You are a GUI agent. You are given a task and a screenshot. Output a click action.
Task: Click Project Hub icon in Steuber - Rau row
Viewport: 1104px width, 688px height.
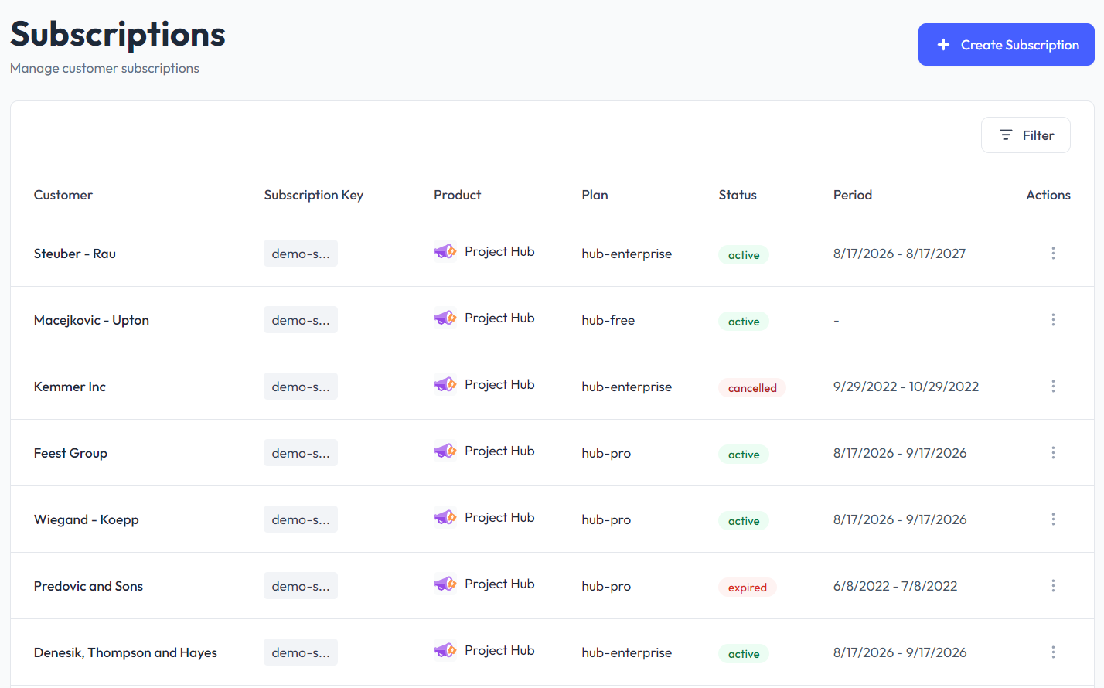point(445,251)
